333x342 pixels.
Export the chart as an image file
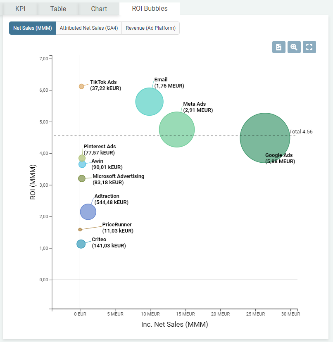click(x=279, y=47)
